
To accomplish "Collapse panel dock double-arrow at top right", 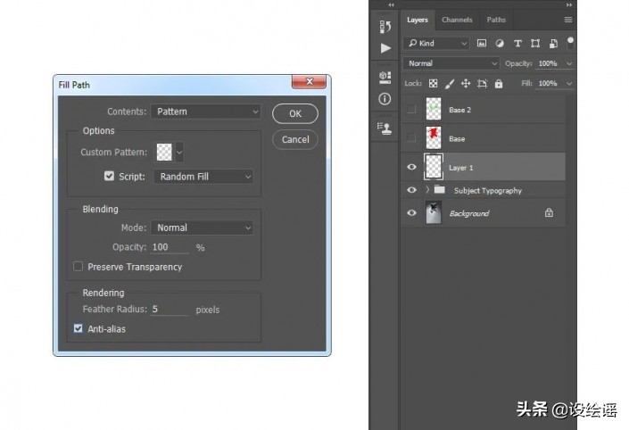I will pos(569,4).
